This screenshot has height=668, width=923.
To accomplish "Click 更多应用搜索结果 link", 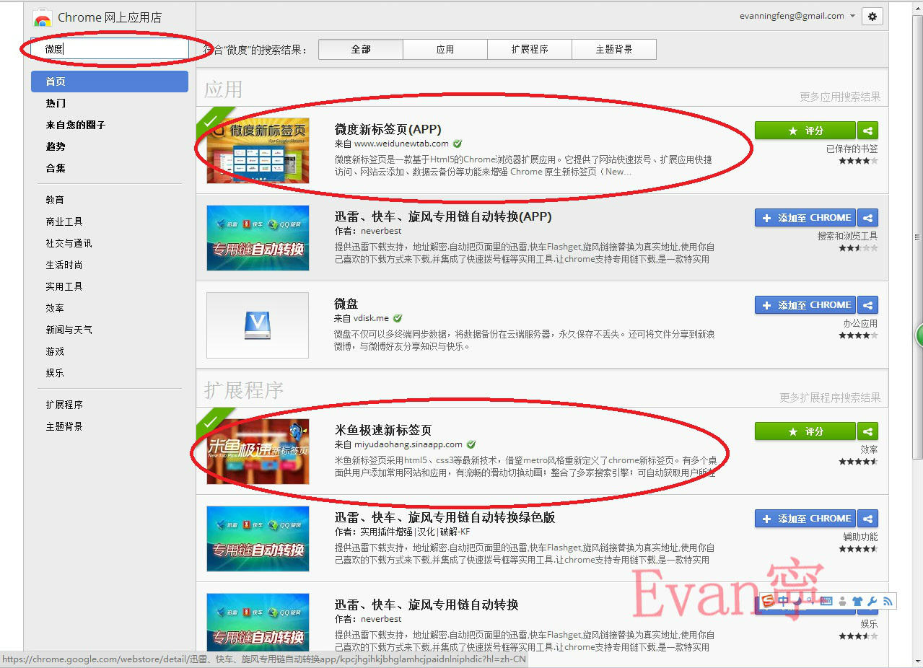I will point(840,97).
